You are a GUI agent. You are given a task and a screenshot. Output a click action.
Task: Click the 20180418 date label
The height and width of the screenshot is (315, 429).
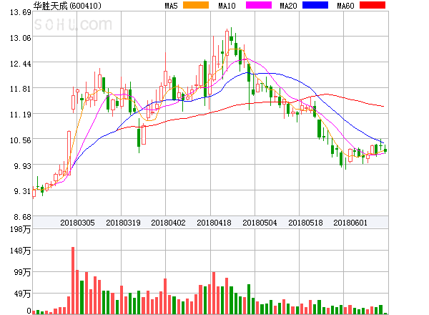(x=214, y=223)
